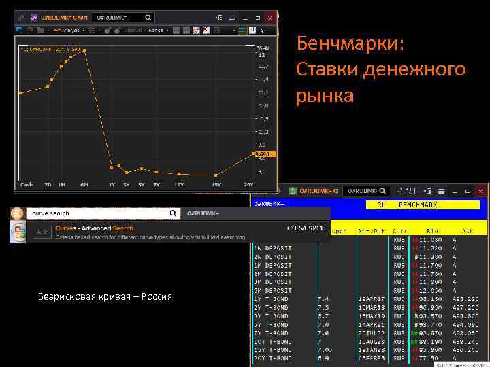The width and height of the screenshot is (490, 367).
Task: Click the 12.050 bid value
Action: tap(431, 291)
